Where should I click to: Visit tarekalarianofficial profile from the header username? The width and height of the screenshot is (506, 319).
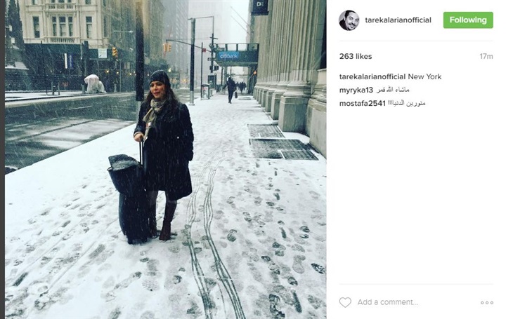point(398,20)
